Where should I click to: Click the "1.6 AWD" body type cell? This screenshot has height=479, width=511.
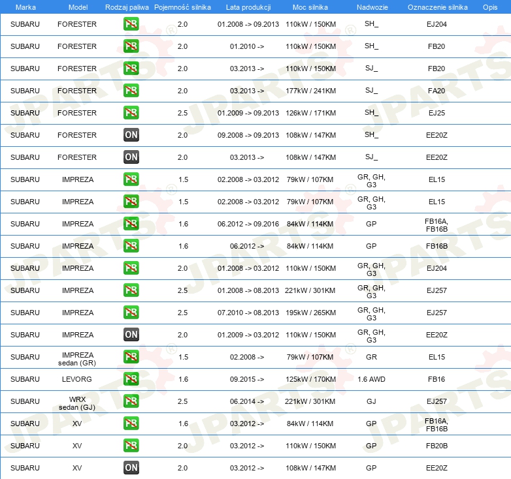[x=371, y=379]
